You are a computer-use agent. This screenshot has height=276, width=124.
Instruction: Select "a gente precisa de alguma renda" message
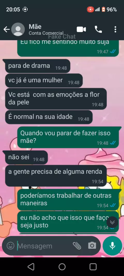[56, 176]
